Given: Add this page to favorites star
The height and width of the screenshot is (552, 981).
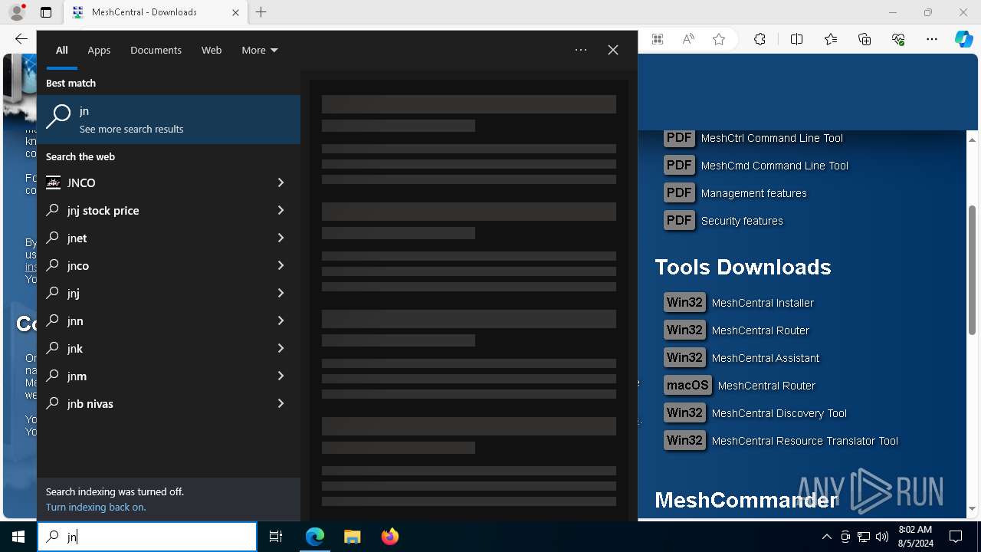Looking at the screenshot, I should click(x=719, y=39).
